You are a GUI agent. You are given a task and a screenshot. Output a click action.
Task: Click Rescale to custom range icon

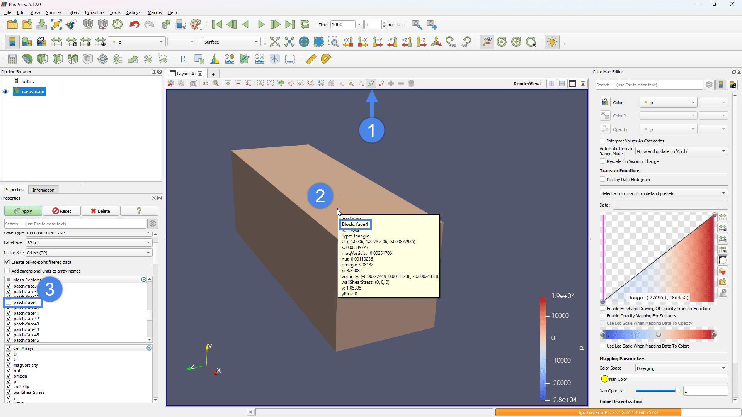pyautogui.click(x=71, y=42)
